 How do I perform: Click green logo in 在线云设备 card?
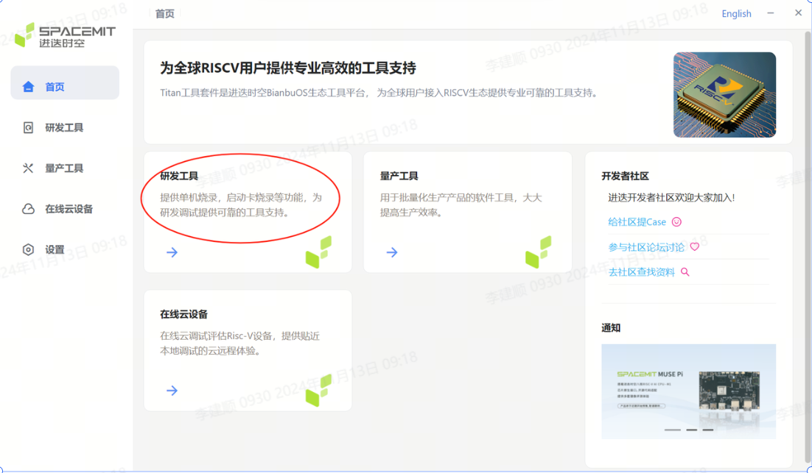(318, 391)
